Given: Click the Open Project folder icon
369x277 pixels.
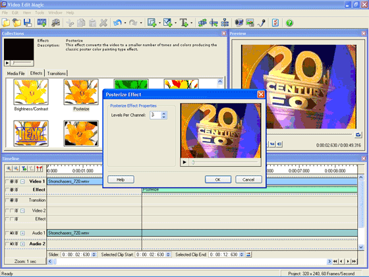Looking at the screenshot, I should [17, 23].
